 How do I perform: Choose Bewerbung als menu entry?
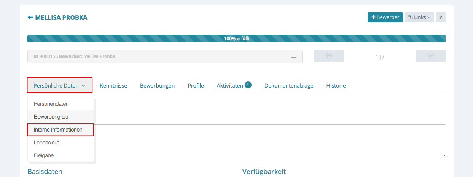[x=51, y=117]
